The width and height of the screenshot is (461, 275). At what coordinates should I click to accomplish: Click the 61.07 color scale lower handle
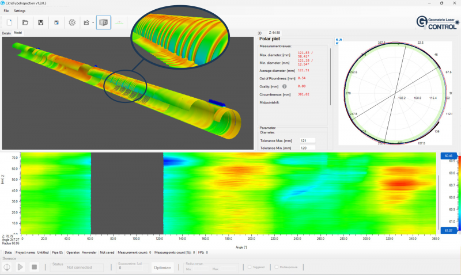point(448,230)
